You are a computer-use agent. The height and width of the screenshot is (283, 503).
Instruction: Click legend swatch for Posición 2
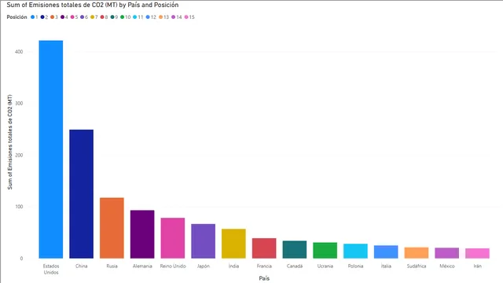tap(42, 17)
